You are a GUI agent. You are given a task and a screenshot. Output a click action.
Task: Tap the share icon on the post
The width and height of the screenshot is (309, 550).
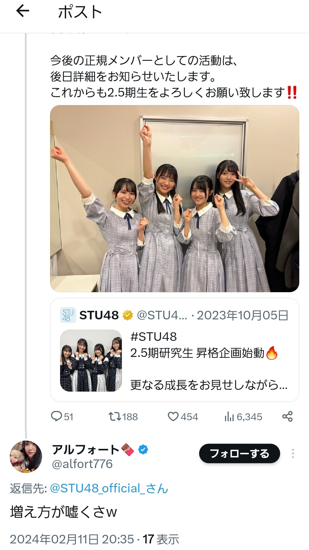287,417
